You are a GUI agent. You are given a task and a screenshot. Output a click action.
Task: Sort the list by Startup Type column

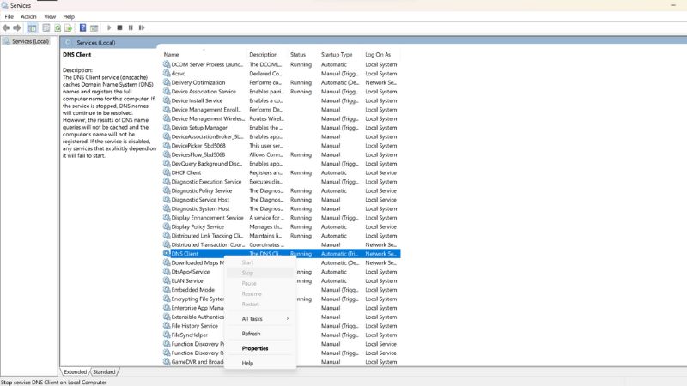[337, 54]
